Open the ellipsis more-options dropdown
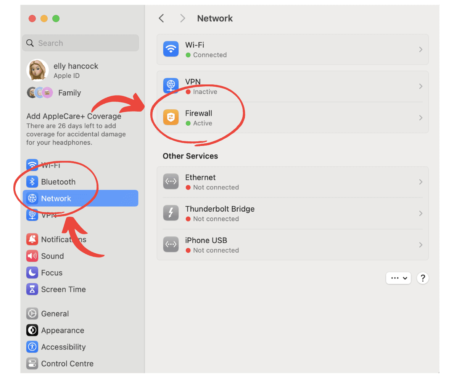Viewport: 454px width, 379px height. tap(398, 278)
